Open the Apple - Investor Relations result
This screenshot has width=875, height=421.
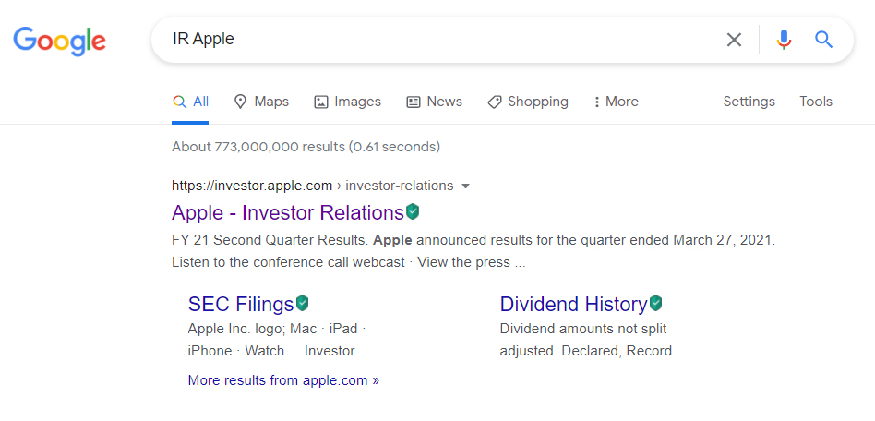[x=288, y=212]
